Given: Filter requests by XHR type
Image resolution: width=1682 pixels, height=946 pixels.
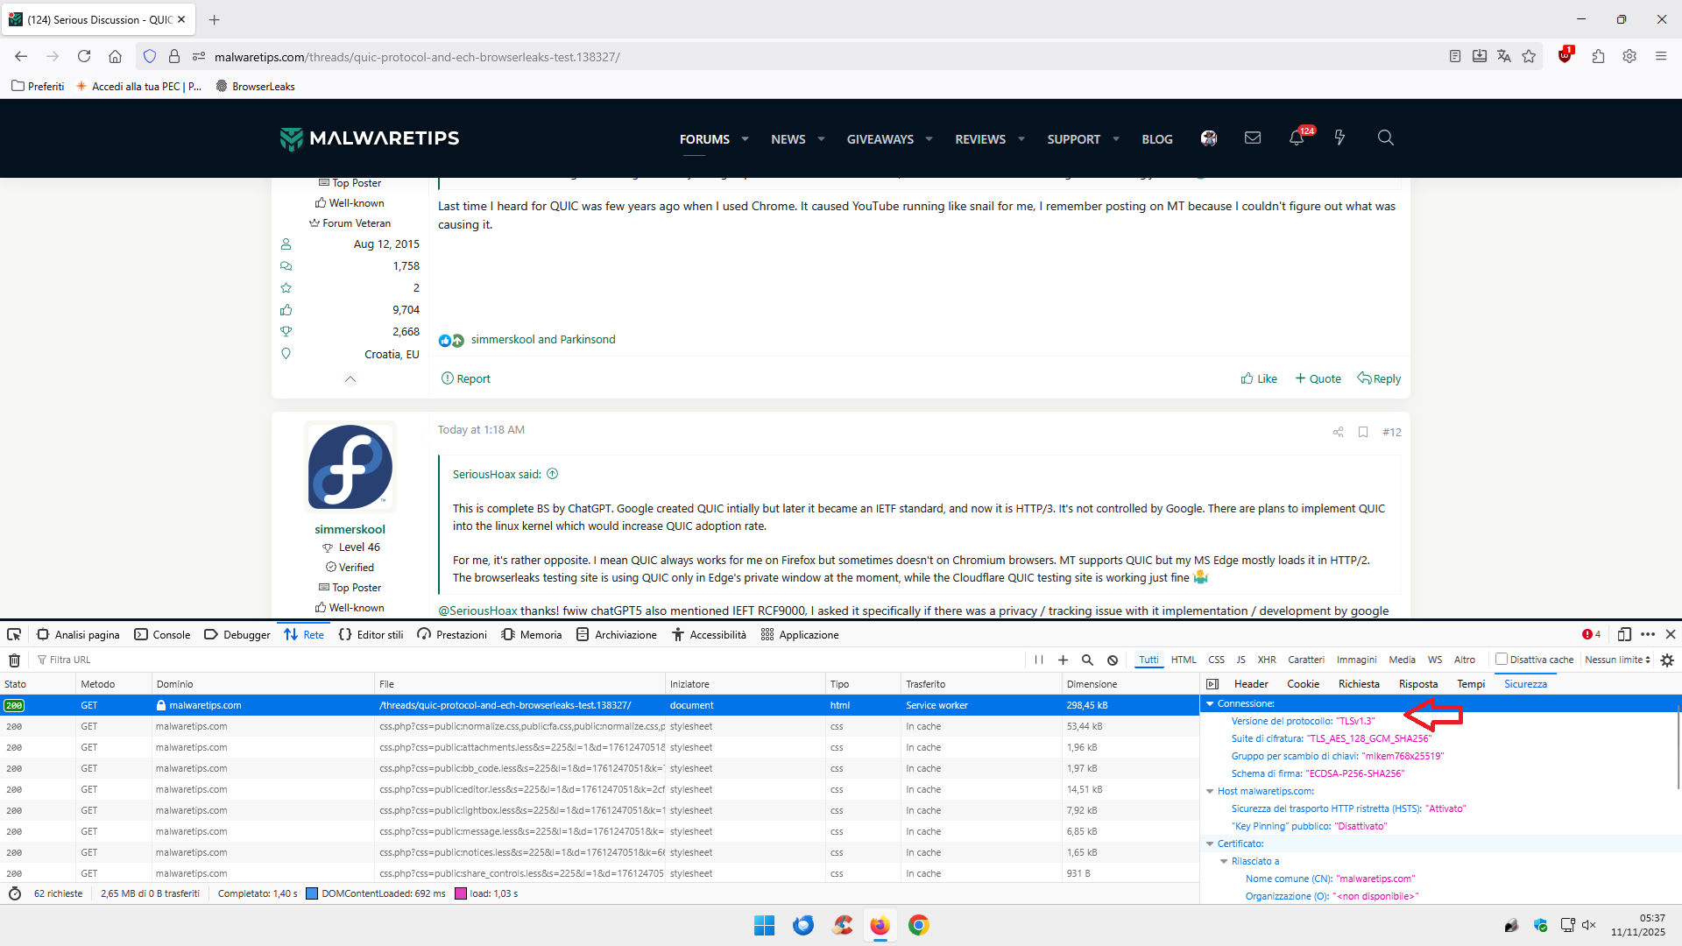Looking at the screenshot, I should (x=1267, y=660).
